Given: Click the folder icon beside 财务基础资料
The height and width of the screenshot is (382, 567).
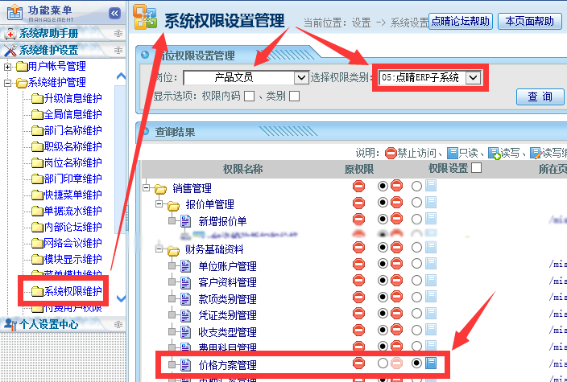Looking at the screenshot, I should pyautogui.click(x=172, y=250).
